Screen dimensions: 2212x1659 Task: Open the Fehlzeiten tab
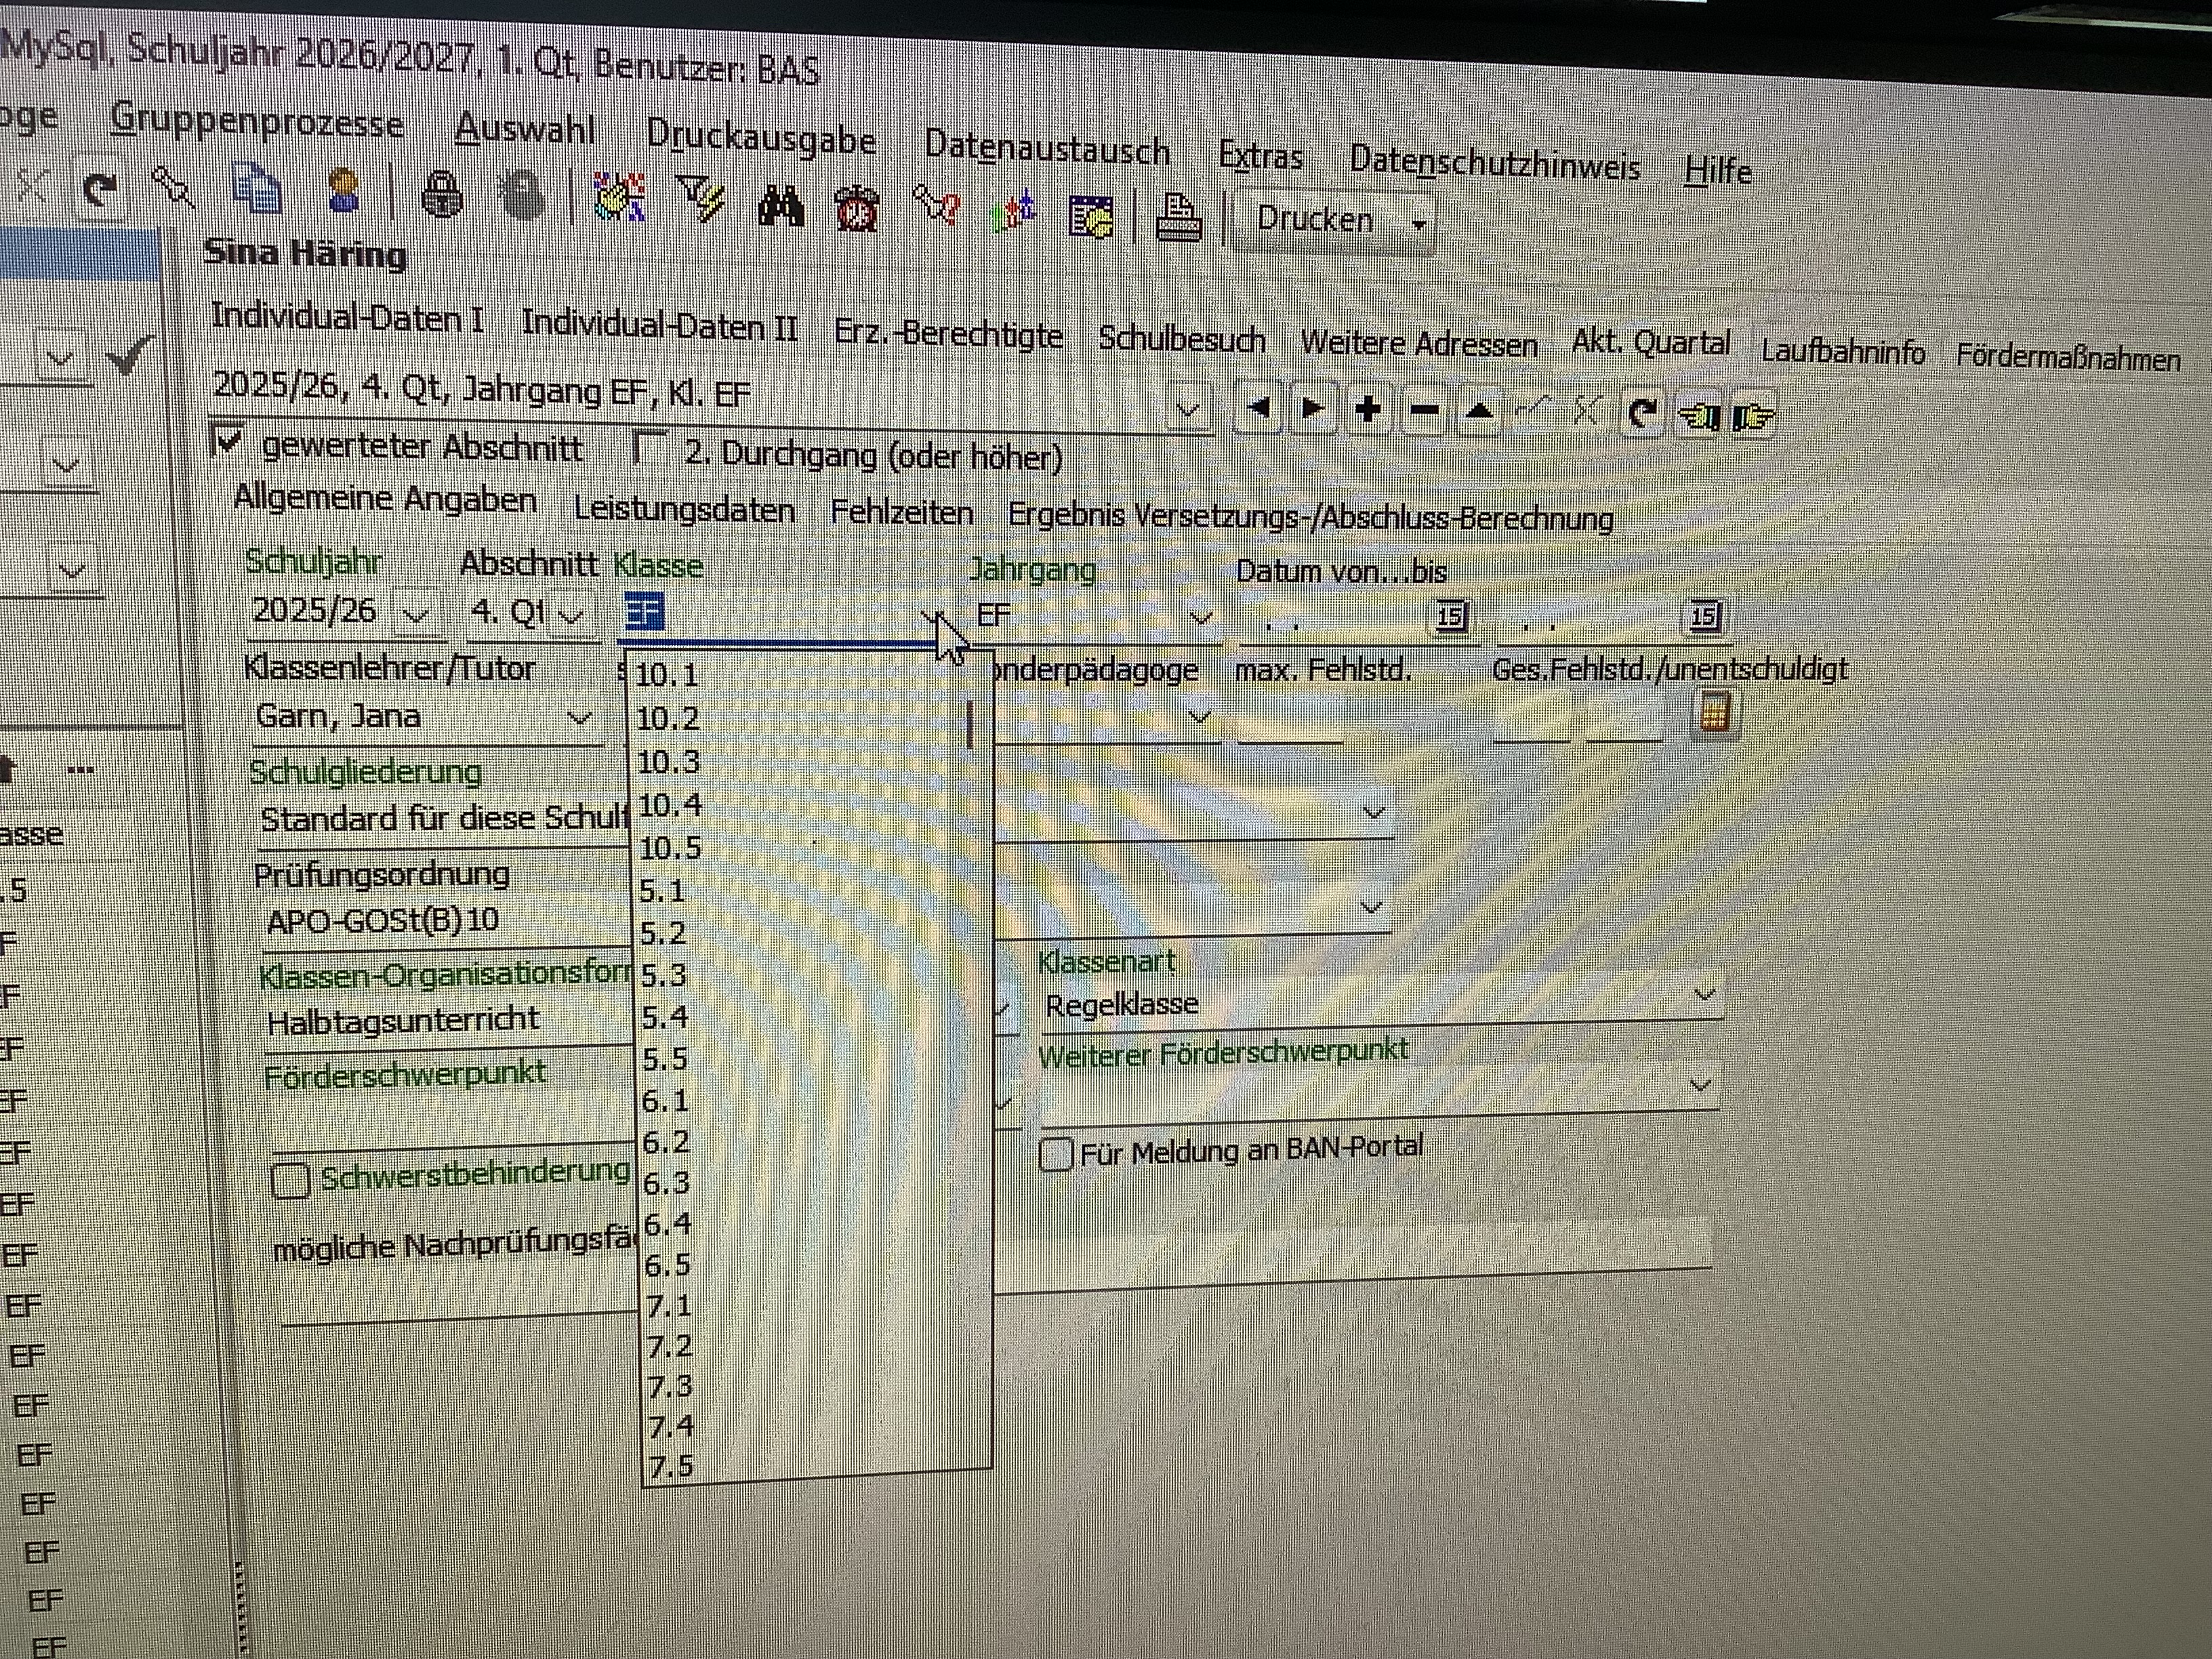click(x=901, y=513)
